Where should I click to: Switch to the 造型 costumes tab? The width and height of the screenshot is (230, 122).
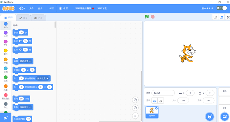coord(23,18)
